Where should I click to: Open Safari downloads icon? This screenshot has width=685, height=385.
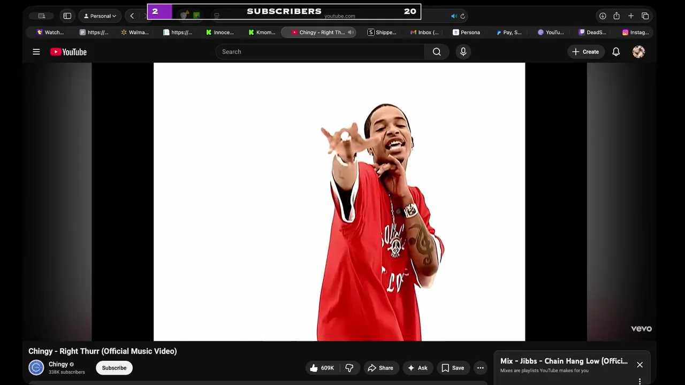click(x=603, y=16)
